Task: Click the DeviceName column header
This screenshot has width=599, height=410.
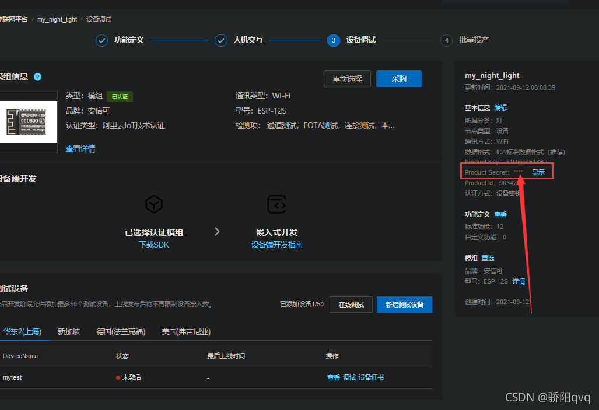Action: point(20,356)
